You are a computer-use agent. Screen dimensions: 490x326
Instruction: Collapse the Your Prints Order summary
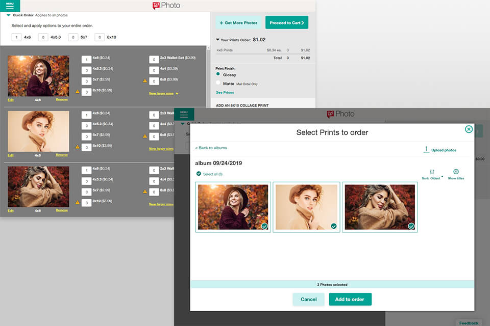pyautogui.click(x=218, y=40)
